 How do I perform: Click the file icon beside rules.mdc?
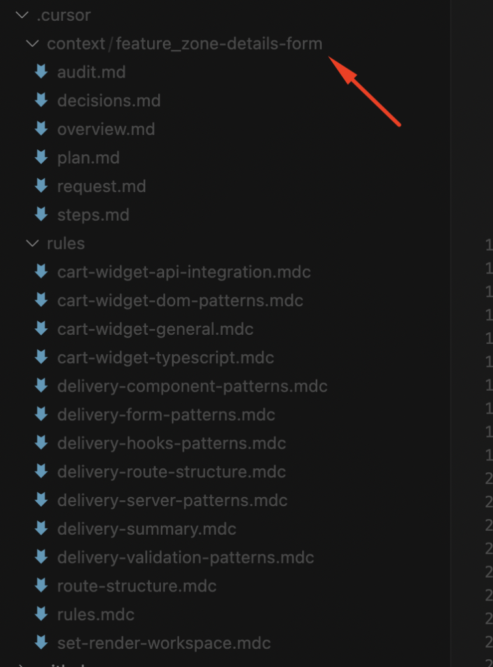coord(42,614)
